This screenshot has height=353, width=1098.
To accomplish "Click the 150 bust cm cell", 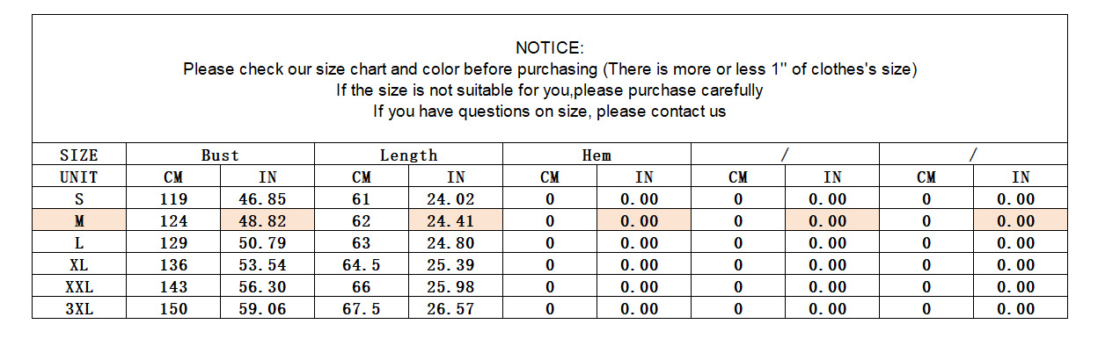I will pos(173,308).
